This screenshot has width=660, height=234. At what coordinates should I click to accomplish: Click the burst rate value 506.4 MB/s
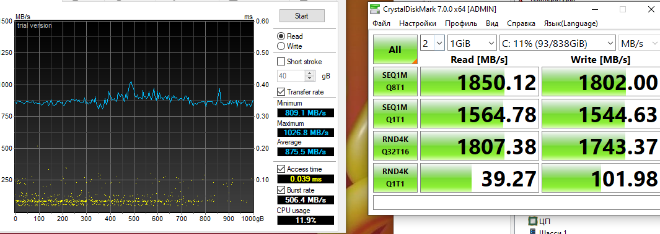point(306,199)
